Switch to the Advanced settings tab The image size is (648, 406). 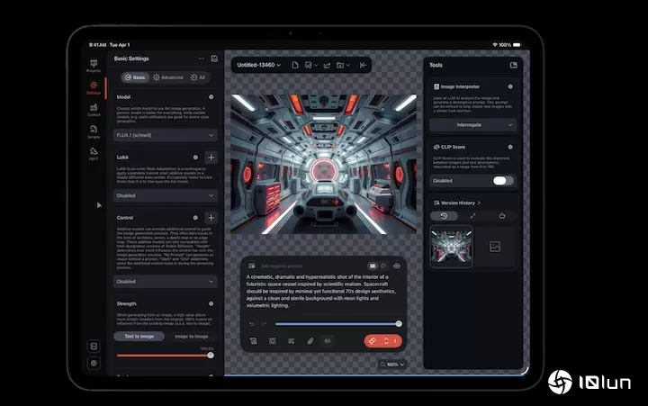pyautogui.click(x=168, y=77)
